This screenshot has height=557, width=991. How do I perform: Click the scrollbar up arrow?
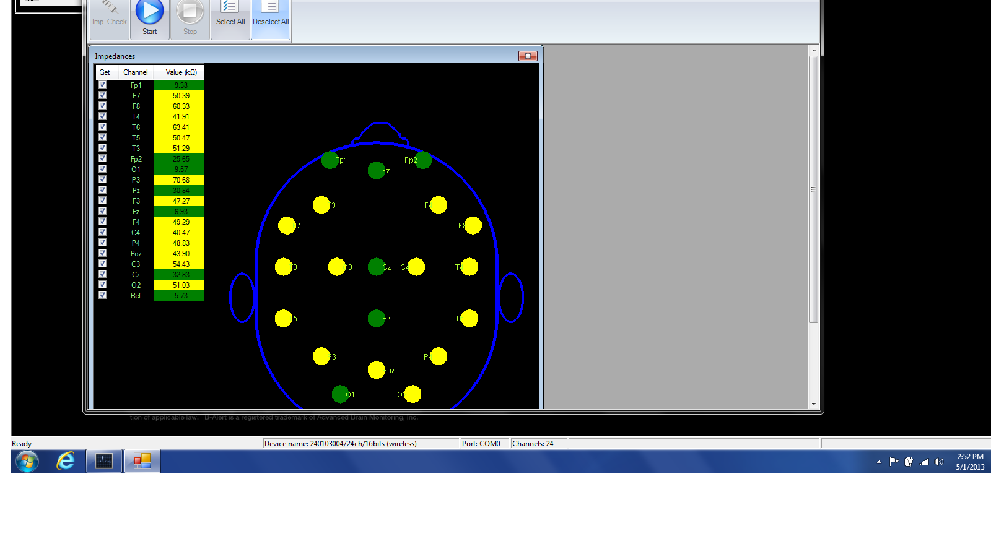coord(814,50)
